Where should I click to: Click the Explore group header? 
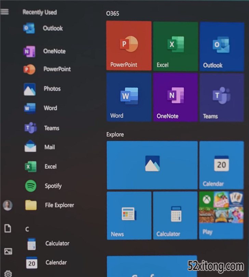[115, 134]
